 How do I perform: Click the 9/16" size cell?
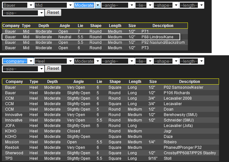tap(153, 158)
